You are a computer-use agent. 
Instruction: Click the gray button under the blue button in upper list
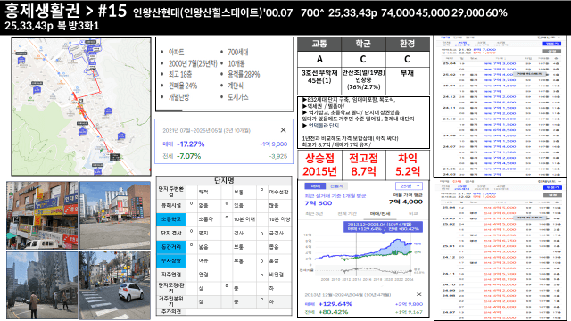coord(552,51)
